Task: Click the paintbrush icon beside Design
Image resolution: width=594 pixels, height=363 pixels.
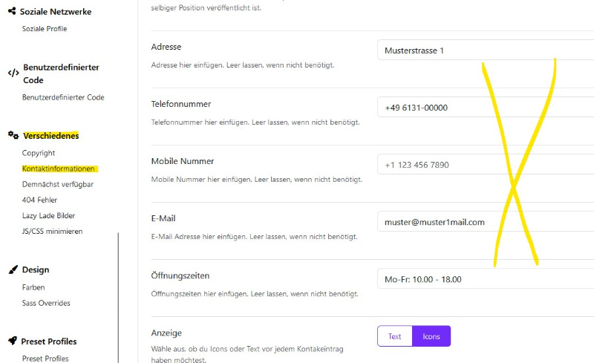Action: click(13, 269)
